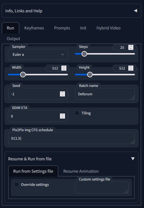Expand Info, Links and Help triangle

[136, 11]
